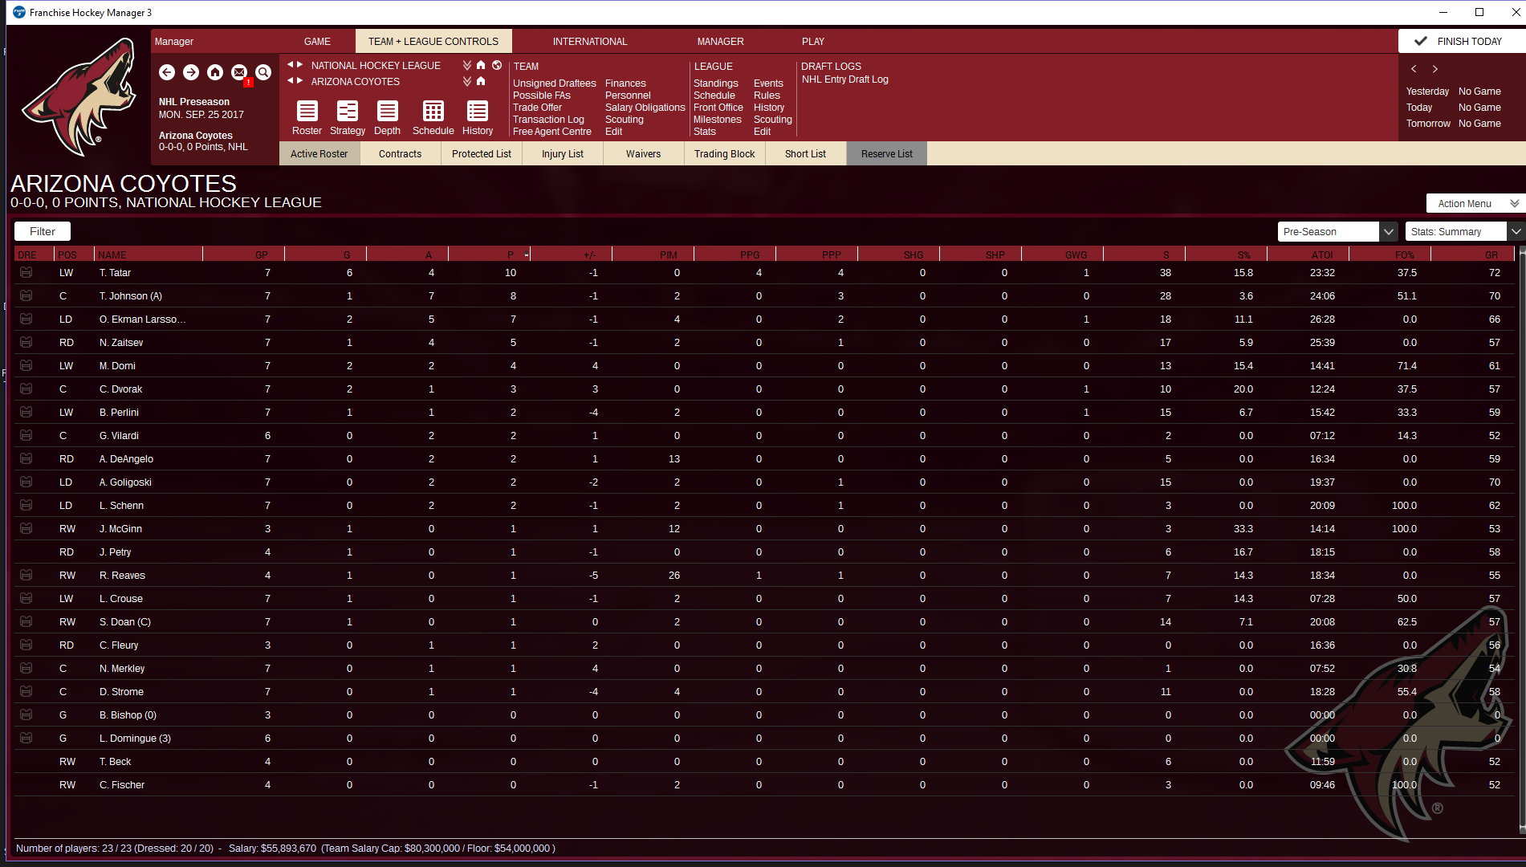Switch to next league with right triangle

point(300,64)
